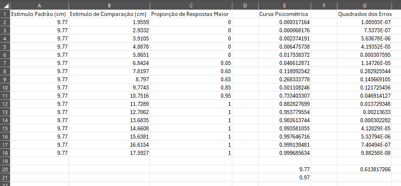Select sum cell showing 0.613817266

[x=364, y=169]
